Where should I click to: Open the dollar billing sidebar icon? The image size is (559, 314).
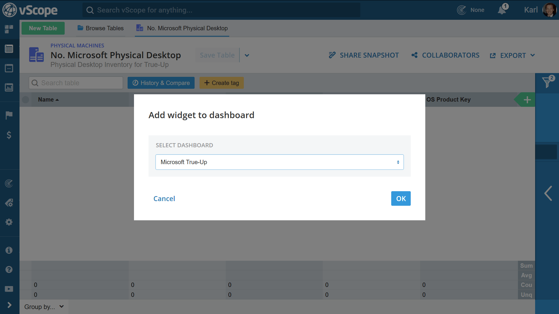pos(9,135)
